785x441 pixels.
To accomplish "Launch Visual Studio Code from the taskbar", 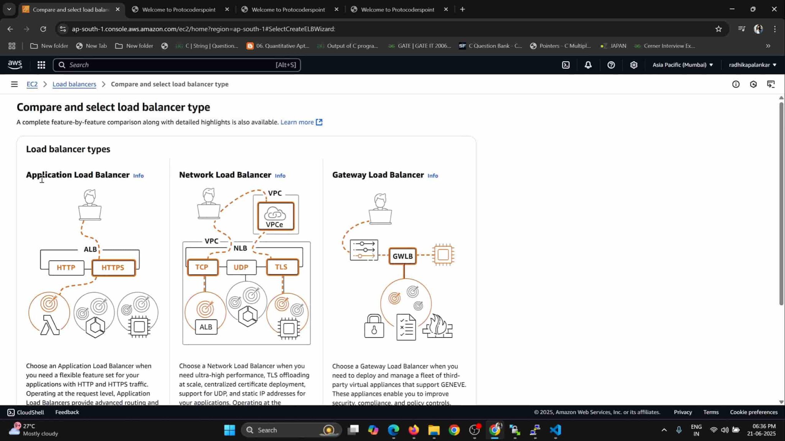I will click(555, 430).
